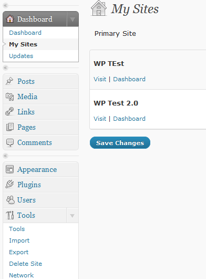Collapse the Dashboard menu arrow
Image resolution: width=206 pixels, height=279 pixels.
click(x=73, y=19)
